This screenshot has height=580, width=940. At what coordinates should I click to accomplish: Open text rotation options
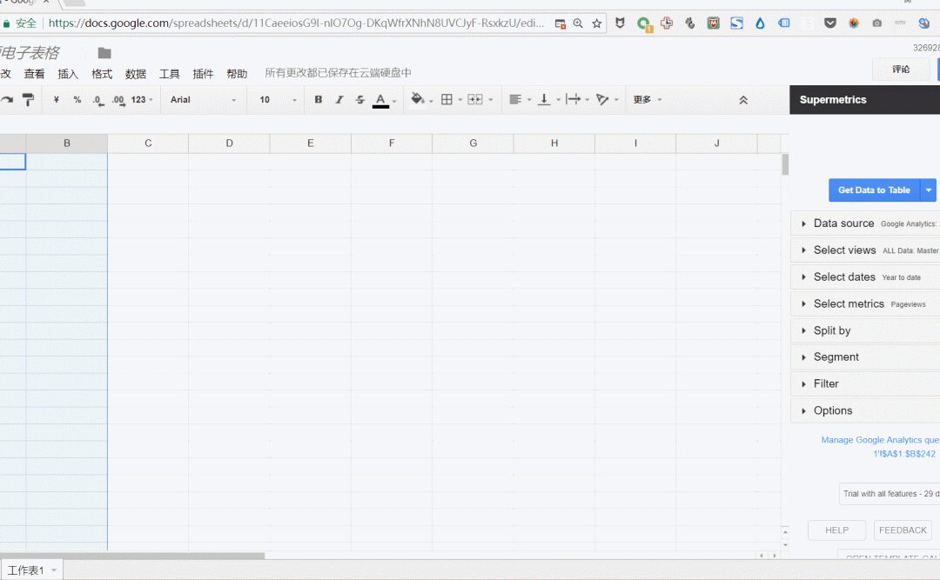tap(602, 99)
